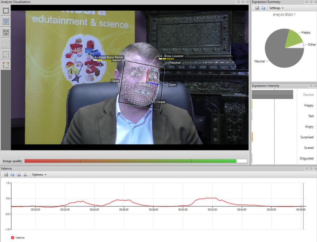Click the grayed-out facial key points button
Image resolution: width=317 pixels, height=242 pixels.
(x=6, y=43)
